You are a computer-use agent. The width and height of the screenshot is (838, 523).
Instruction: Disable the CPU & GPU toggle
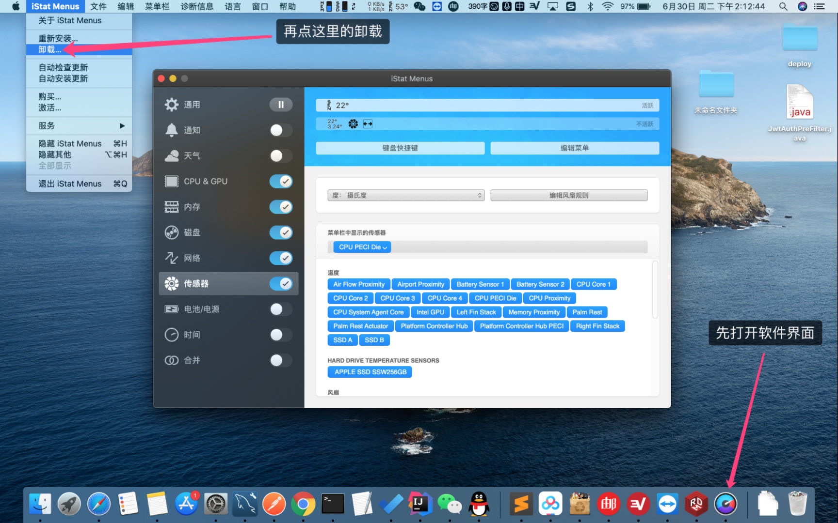(x=281, y=181)
